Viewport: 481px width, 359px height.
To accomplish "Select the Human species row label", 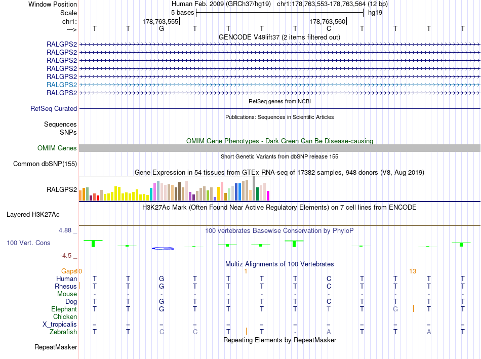I will point(66,278).
